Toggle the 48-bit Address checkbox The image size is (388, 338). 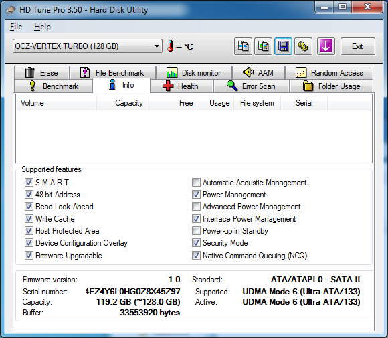pos(29,194)
